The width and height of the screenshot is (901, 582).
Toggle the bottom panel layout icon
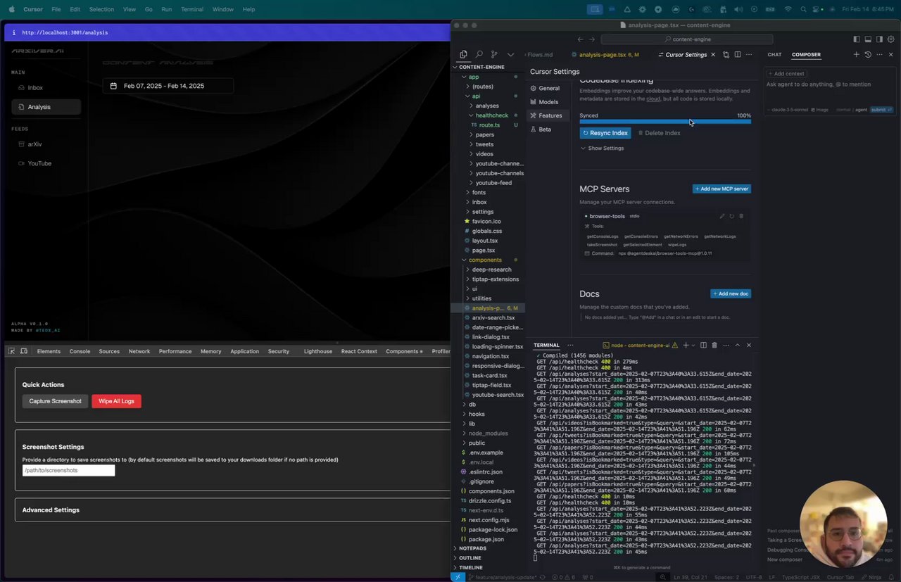pyautogui.click(x=868, y=39)
